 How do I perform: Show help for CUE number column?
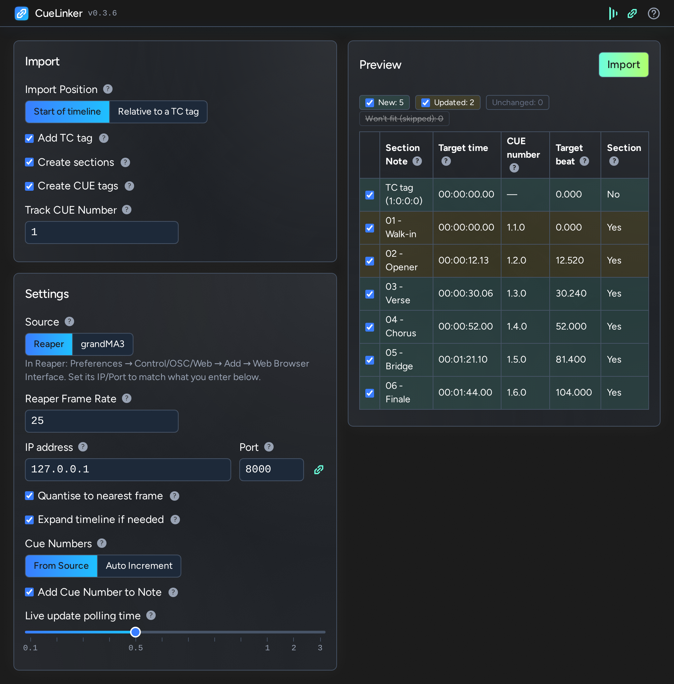coord(514,168)
